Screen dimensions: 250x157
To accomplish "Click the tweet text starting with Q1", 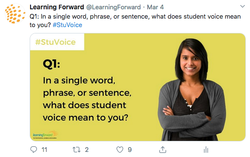I will [x=135, y=21].
